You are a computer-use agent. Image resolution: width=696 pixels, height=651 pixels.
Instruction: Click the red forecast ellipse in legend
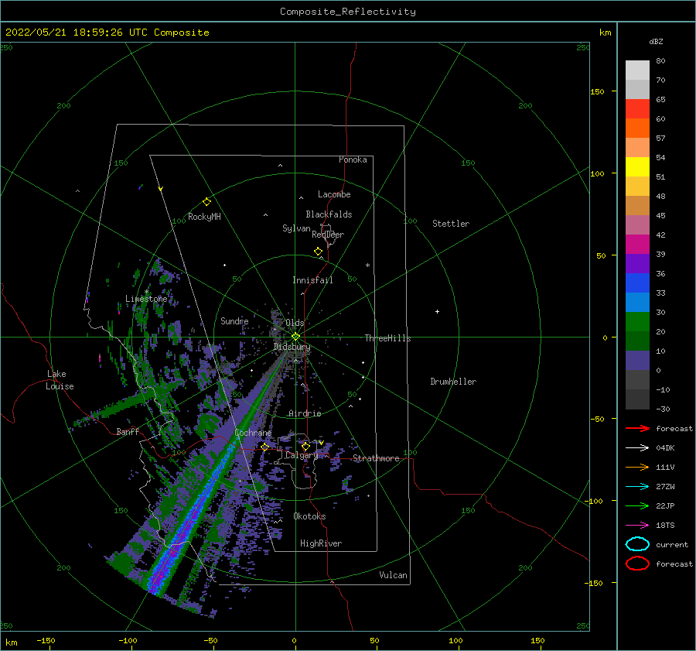coord(637,564)
